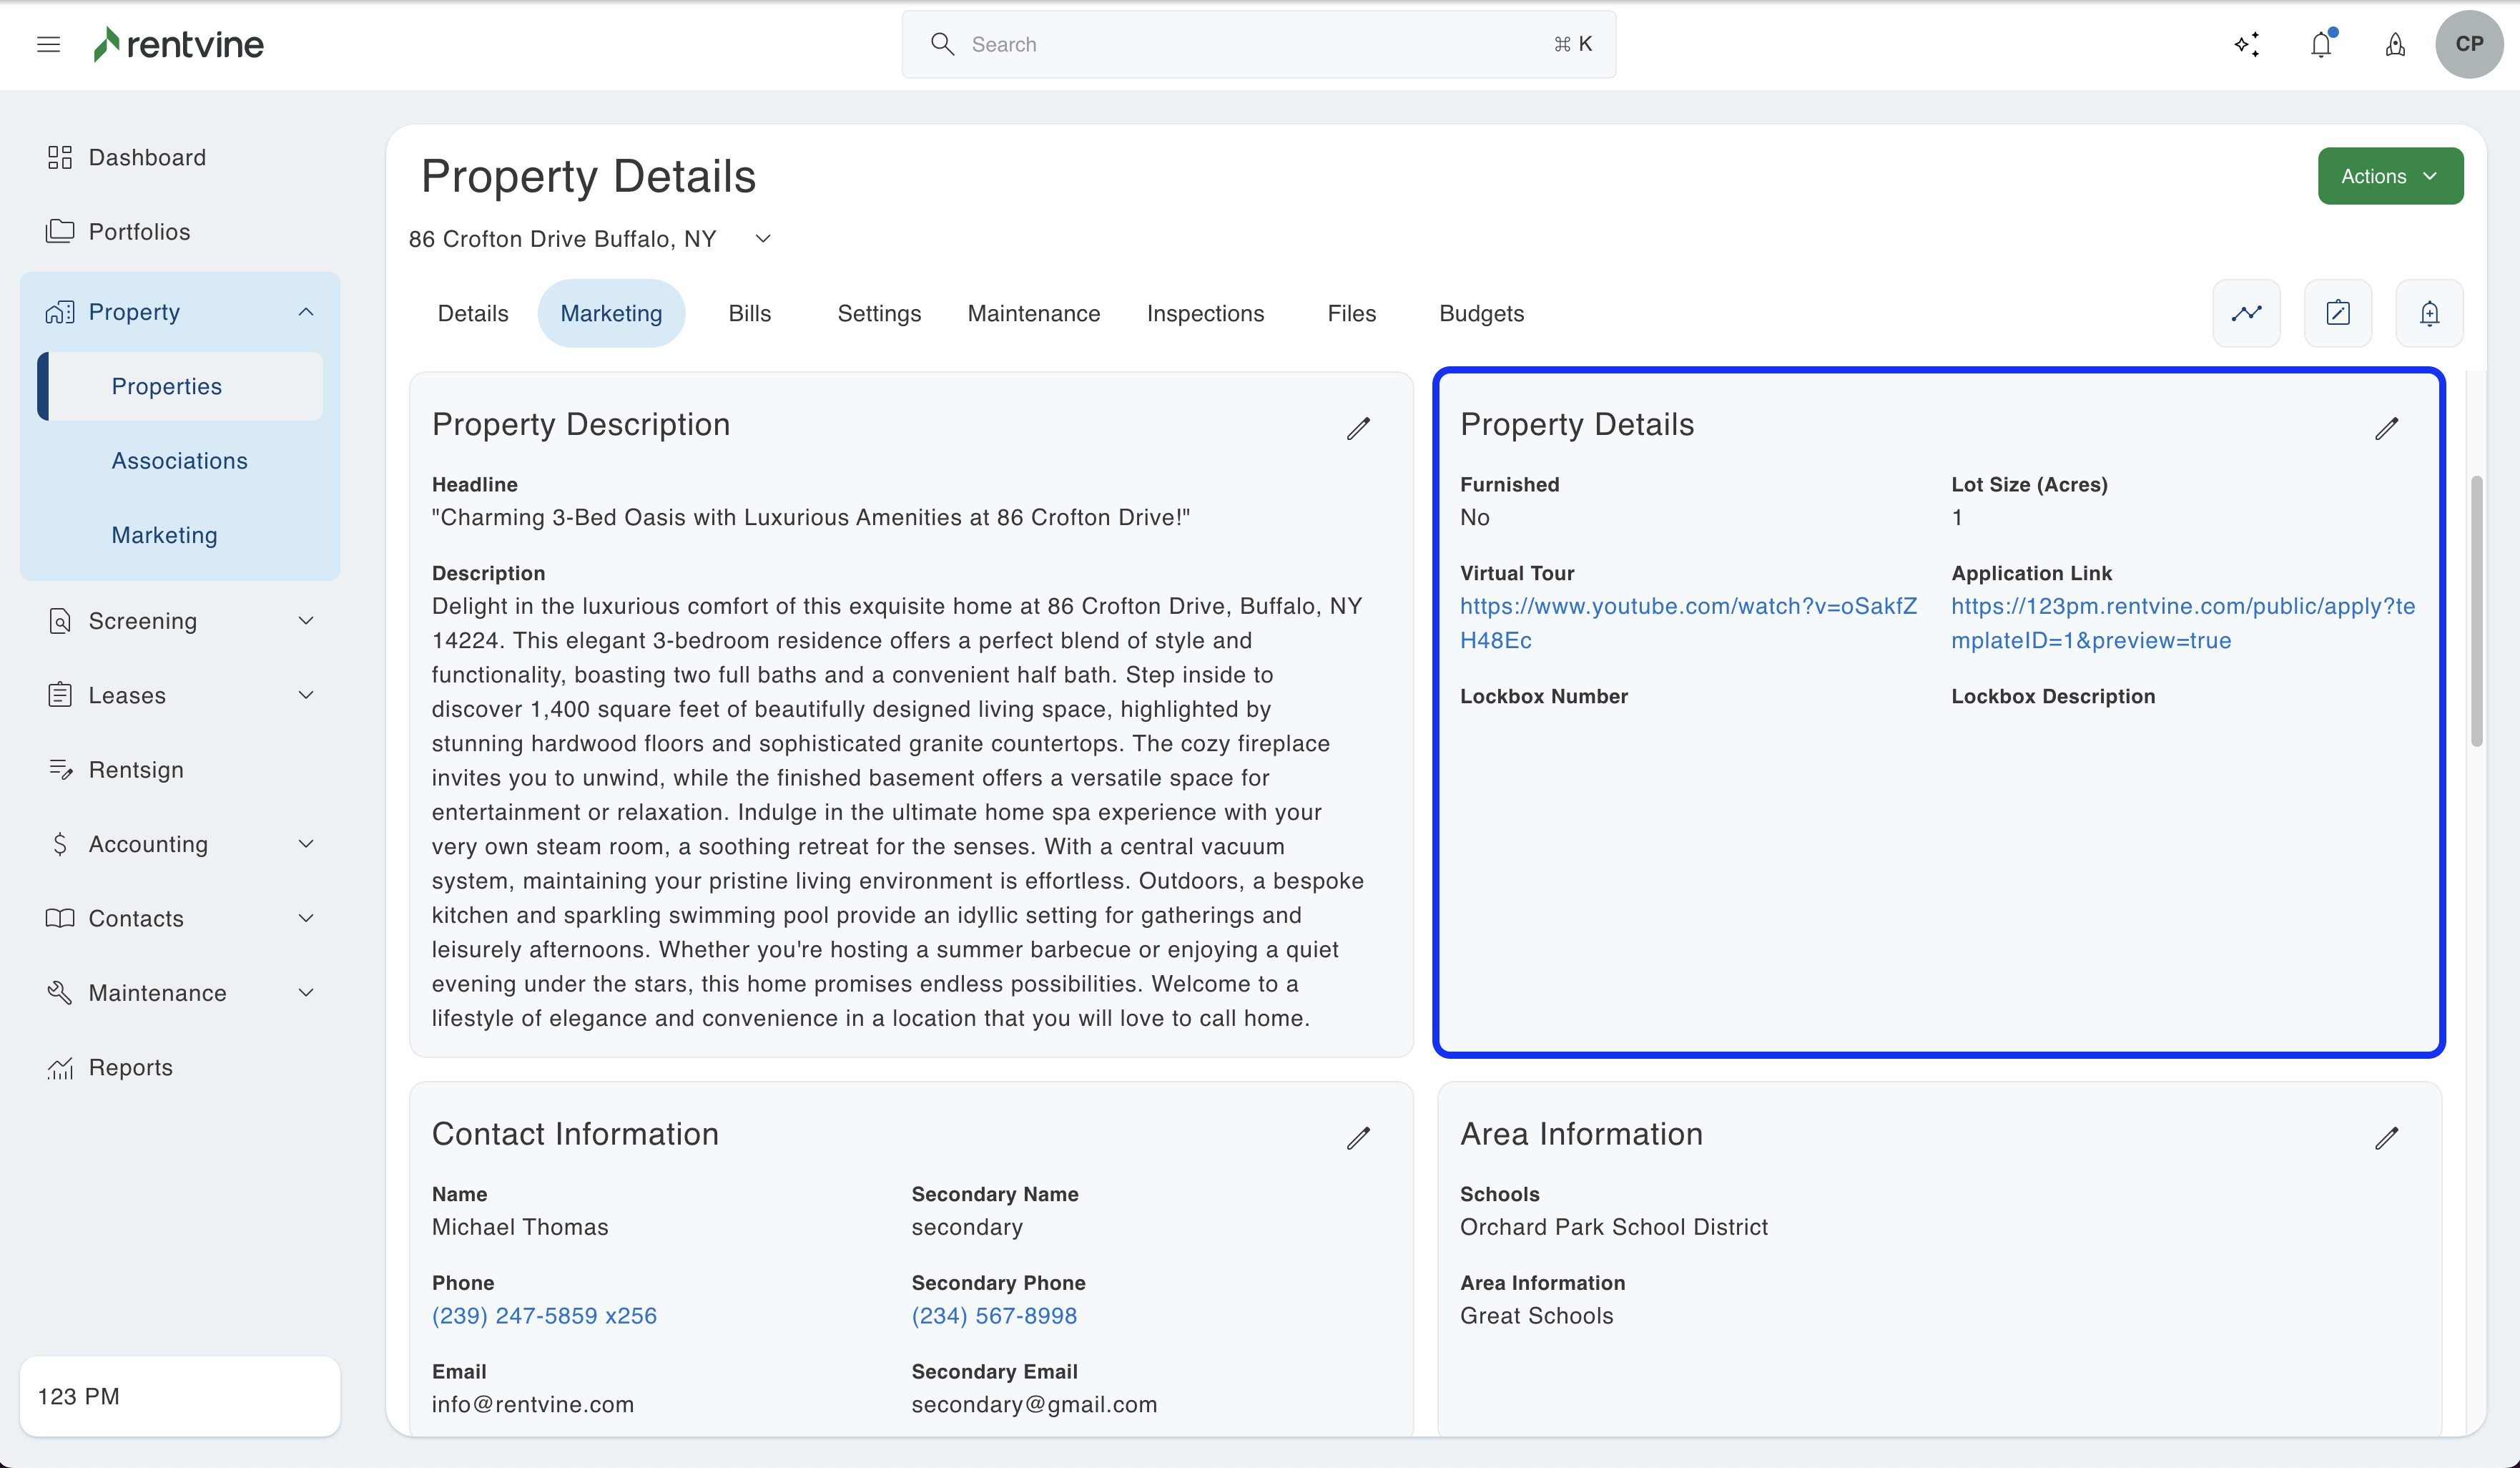Switch to the Budgets tab
The width and height of the screenshot is (2520, 1468).
(1481, 313)
